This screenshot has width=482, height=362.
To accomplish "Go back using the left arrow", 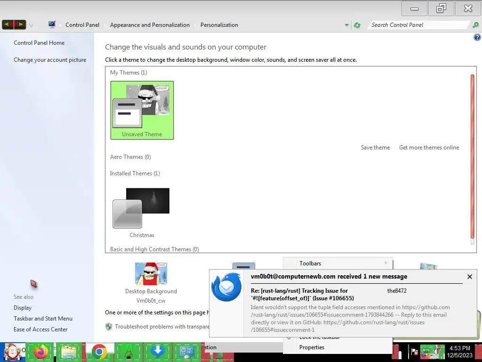I will (8, 25).
